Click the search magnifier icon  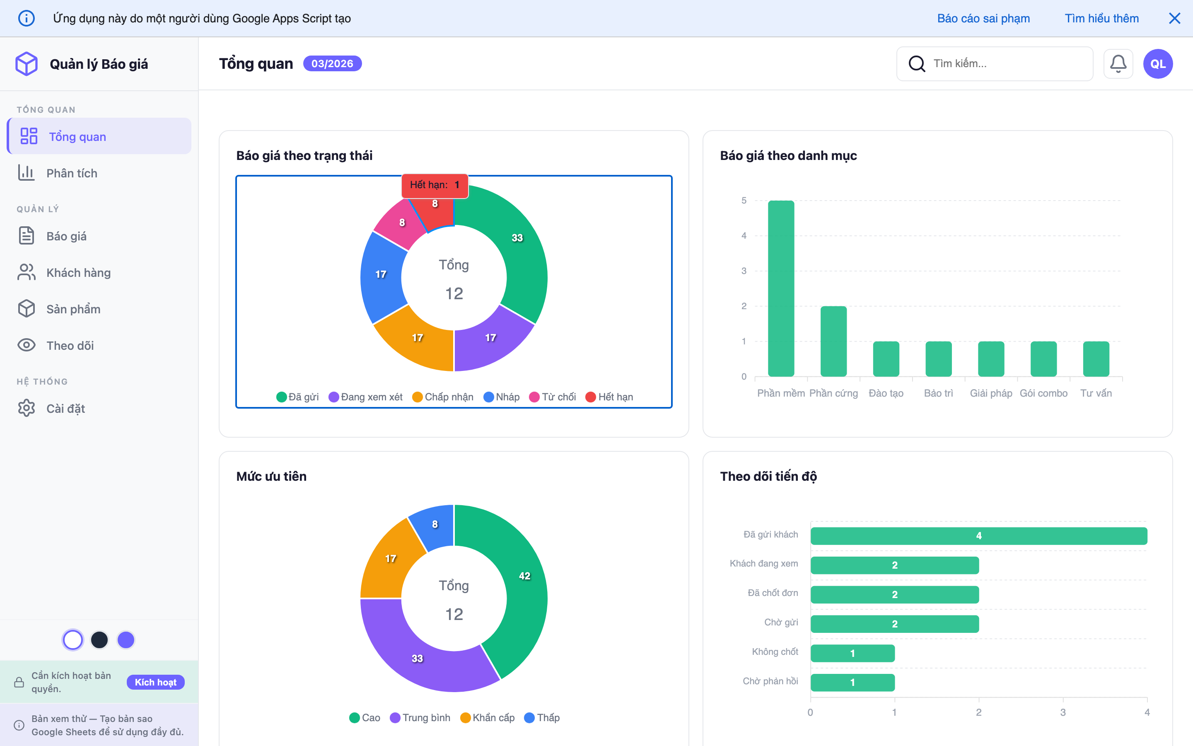coord(916,64)
